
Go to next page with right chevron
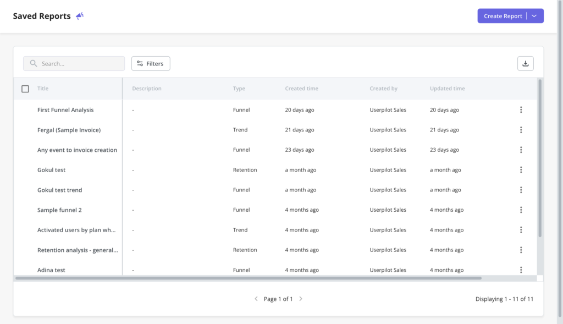click(x=301, y=299)
